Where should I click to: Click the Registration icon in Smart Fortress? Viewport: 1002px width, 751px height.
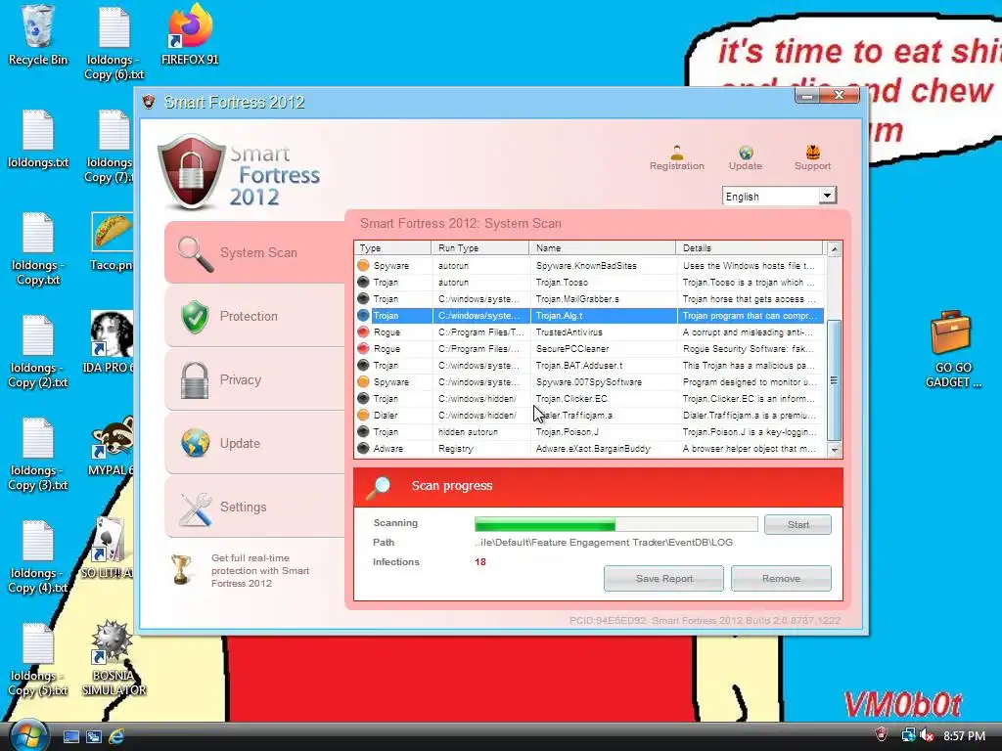(677, 157)
